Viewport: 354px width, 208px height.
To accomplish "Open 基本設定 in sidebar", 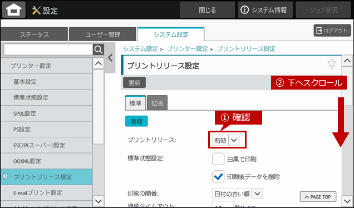I will click(x=47, y=82).
